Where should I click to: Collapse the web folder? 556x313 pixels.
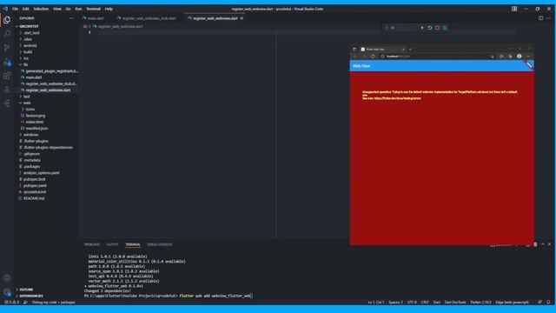(x=27, y=103)
